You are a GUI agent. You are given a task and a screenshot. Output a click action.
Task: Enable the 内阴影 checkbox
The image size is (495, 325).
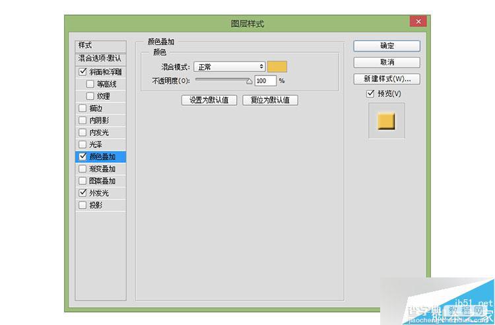82,120
